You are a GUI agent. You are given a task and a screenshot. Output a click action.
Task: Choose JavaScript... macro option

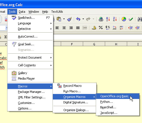[118, 113]
